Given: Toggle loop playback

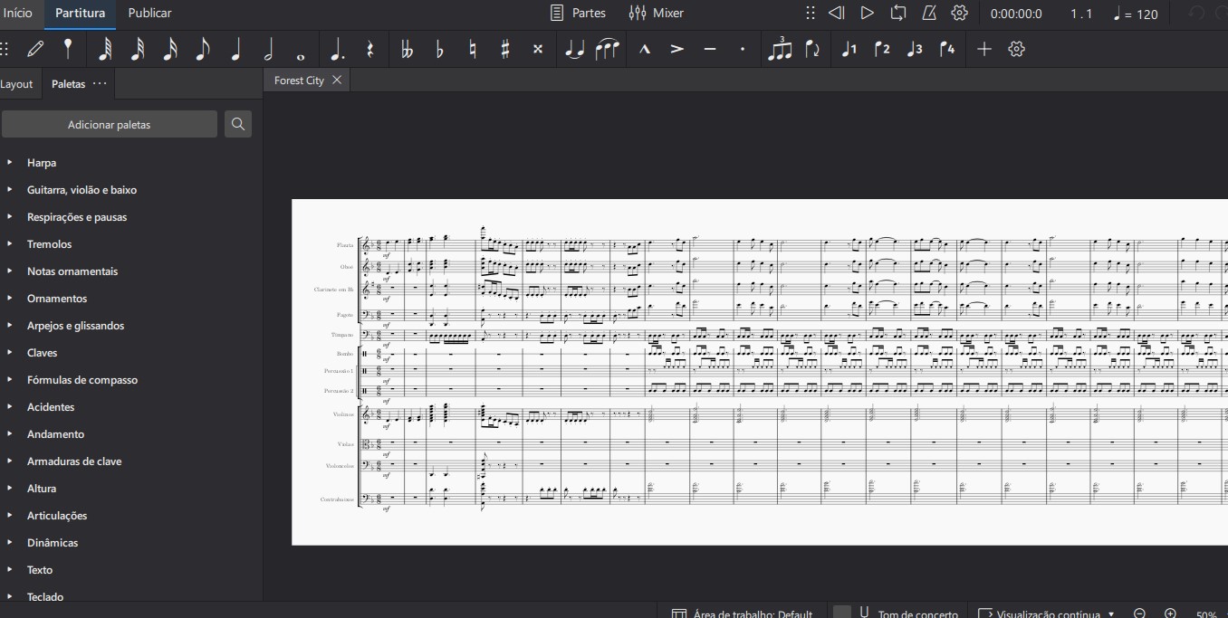Looking at the screenshot, I should pos(898,14).
